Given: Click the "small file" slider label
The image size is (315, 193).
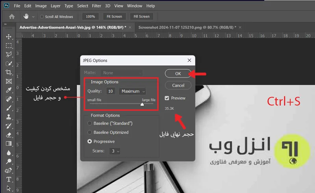Looking at the screenshot, I should [94, 100].
